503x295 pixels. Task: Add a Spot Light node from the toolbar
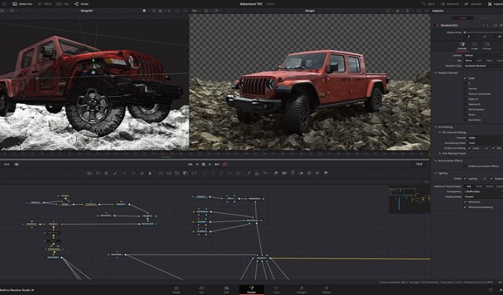click(x=318, y=173)
